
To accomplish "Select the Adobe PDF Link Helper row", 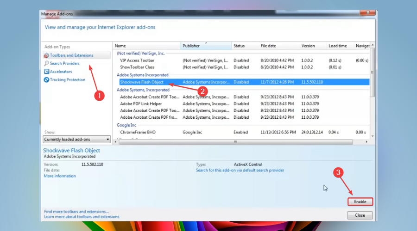I will coord(244,104).
